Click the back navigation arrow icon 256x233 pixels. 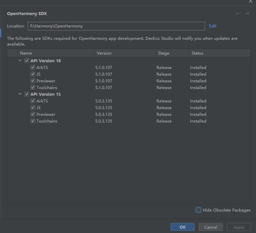click(x=238, y=13)
